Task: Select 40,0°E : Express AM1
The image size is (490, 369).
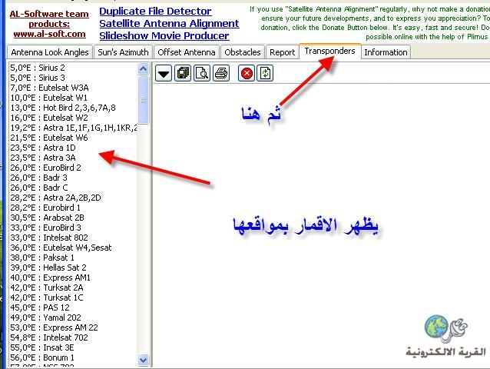Action: [x=51, y=278]
